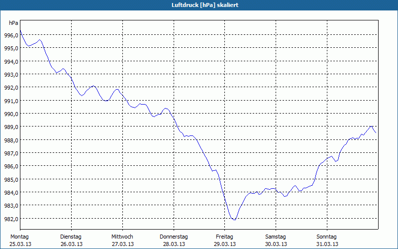
Task: Click the Samstag day label
Action: coord(276,237)
